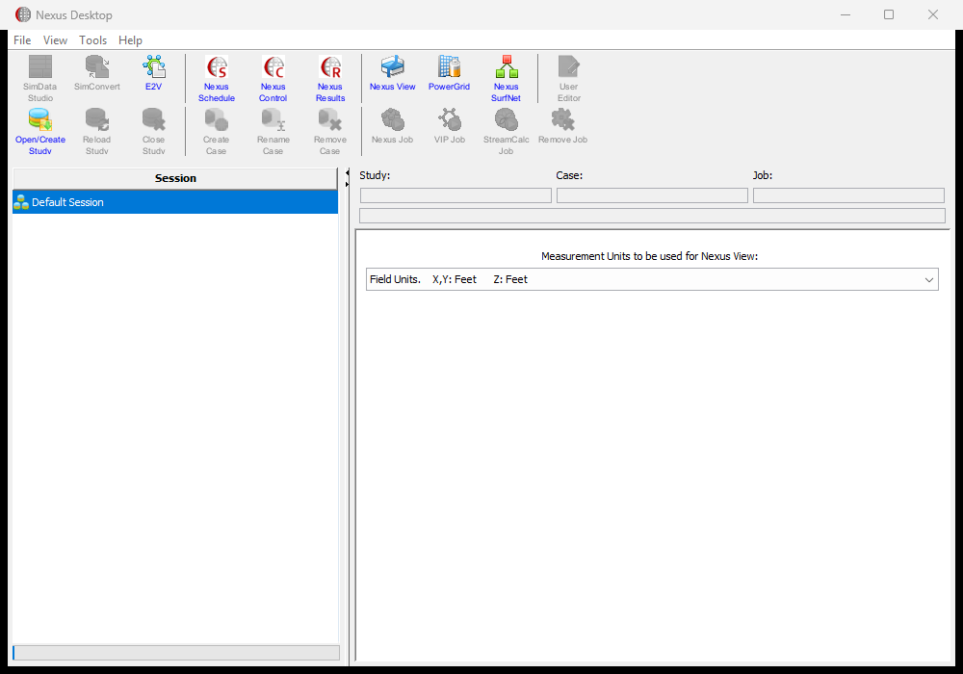Screen dimensions: 963x674
Task: Click the wide field under Study
Action: point(652,216)
